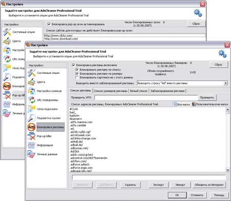231x201 pixels.
Task: Click snapshot settings icon in back window
Action: coord(7,50)
